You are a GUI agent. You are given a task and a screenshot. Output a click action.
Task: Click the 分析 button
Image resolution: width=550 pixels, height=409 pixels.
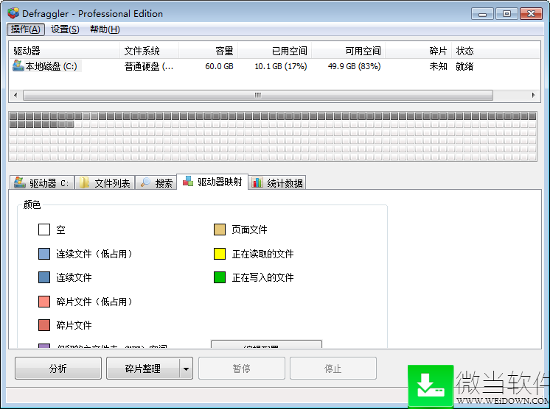click(58, 368)
